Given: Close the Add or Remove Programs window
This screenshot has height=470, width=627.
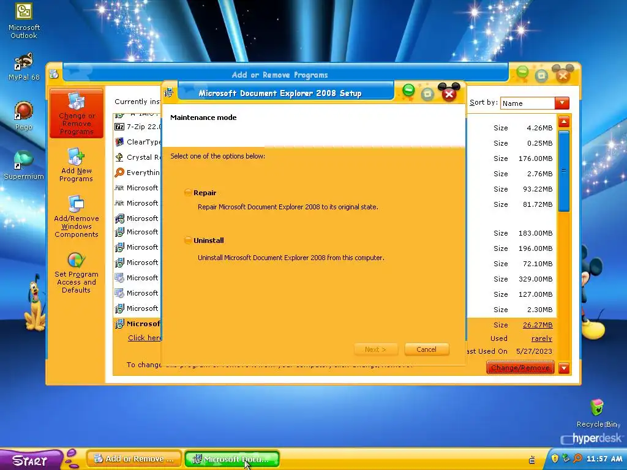Looking at the screenshot, I should pos(563,75).
